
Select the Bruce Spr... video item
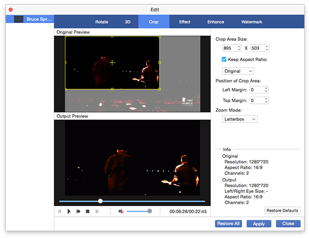click(30, 19)
